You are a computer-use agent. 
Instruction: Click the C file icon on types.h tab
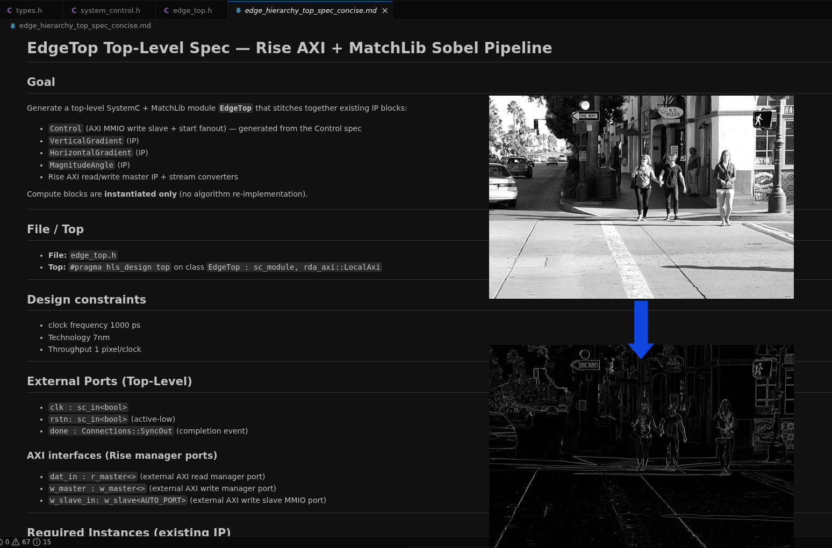[10, 10]
